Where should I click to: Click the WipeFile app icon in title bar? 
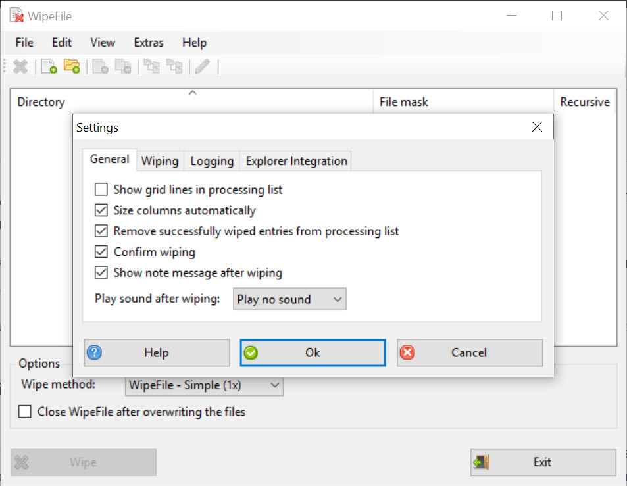[16, 16]
